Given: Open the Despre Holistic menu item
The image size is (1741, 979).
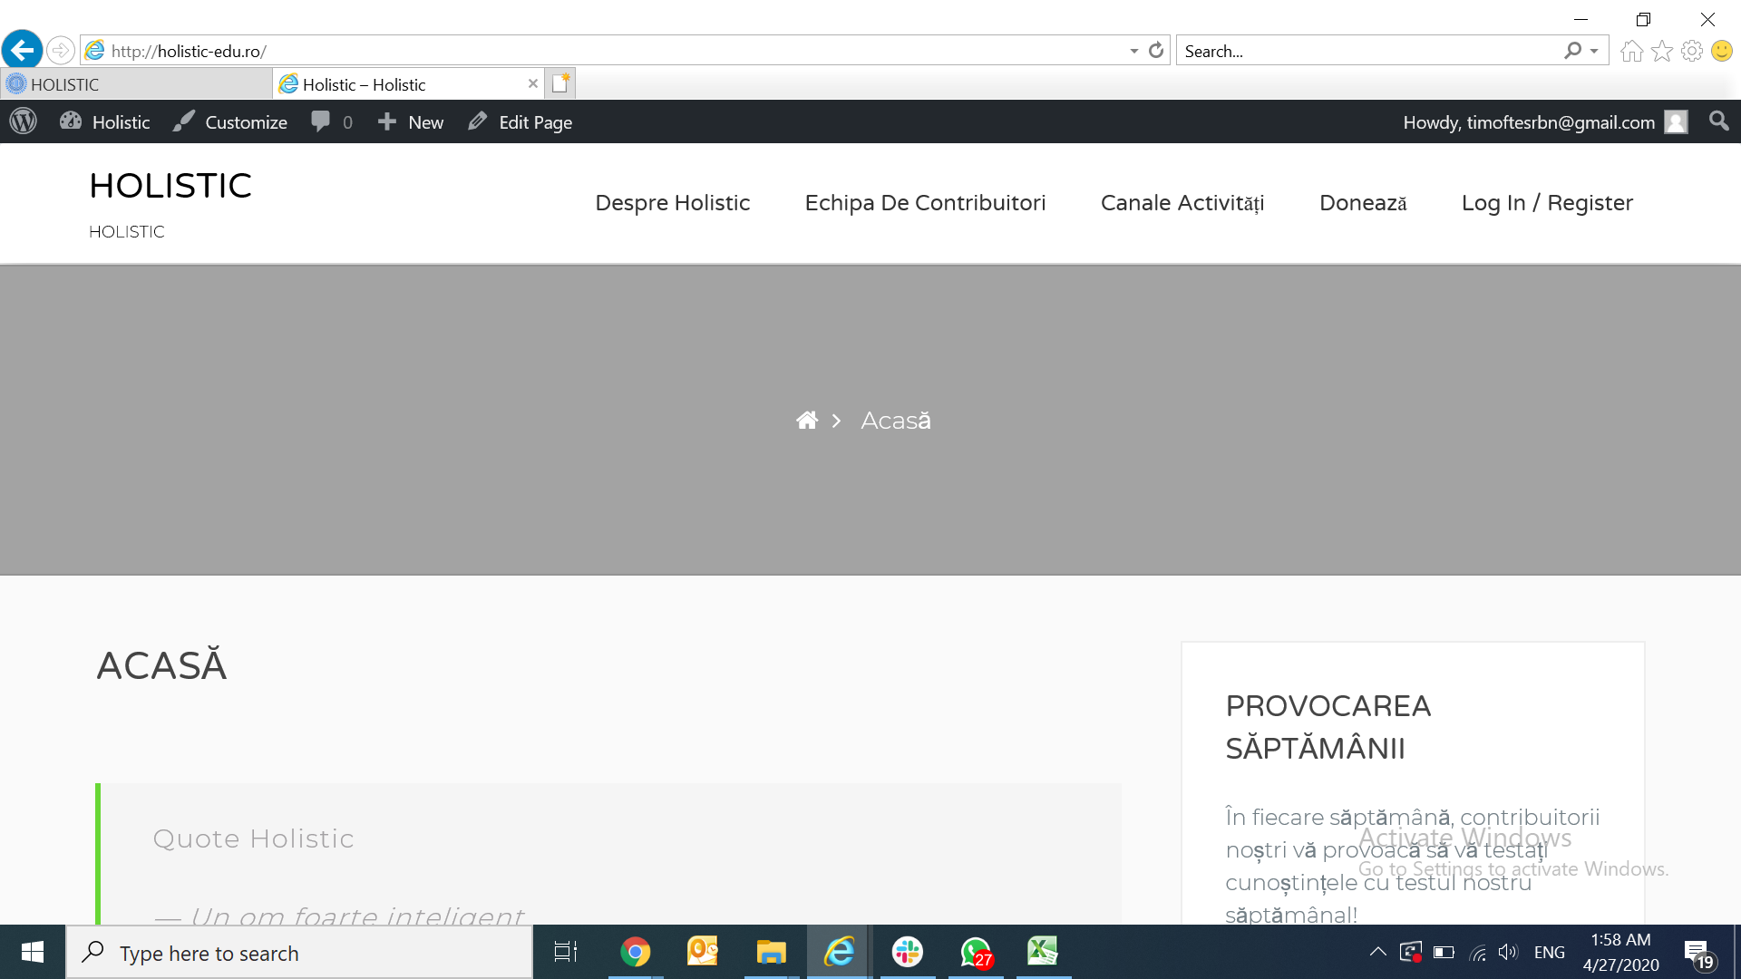Looking at the screenshot, I should coord(672,203).
